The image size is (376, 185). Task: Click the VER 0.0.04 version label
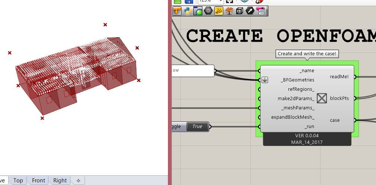coord(307,135)
